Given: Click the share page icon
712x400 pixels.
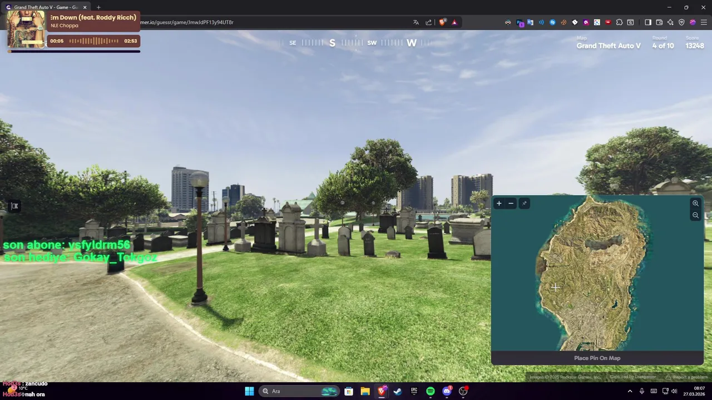Looking at the screenshot, I should [x=429, y=22].
